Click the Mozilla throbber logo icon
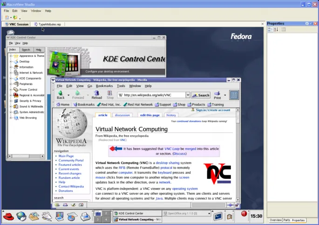The height and width of the screenshot is (225, 319). [x=234, y=95]
